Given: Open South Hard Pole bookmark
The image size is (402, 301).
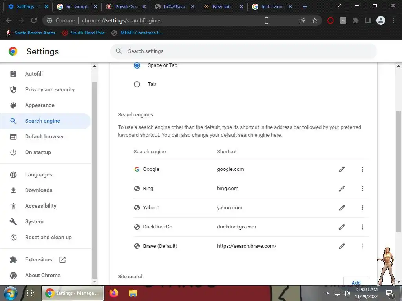Looking at the screenshot, I should [84, 33].
